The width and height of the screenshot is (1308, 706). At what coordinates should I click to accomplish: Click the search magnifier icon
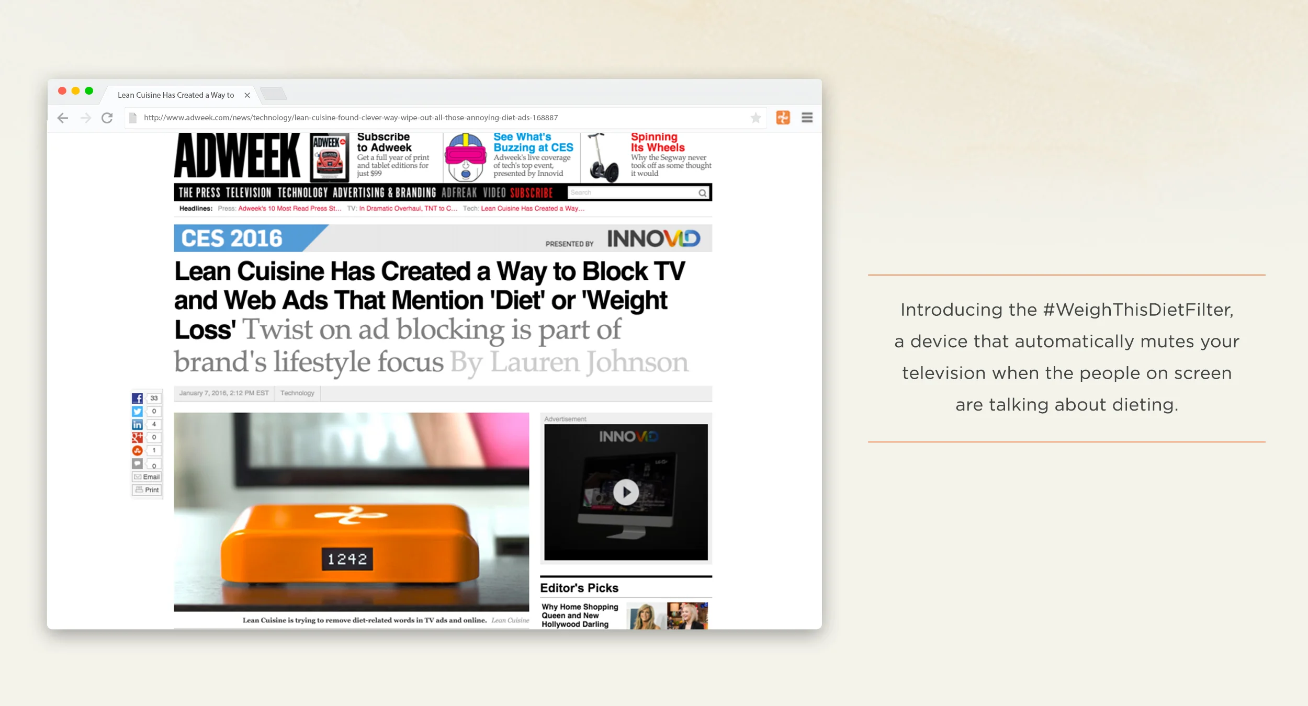702,193
